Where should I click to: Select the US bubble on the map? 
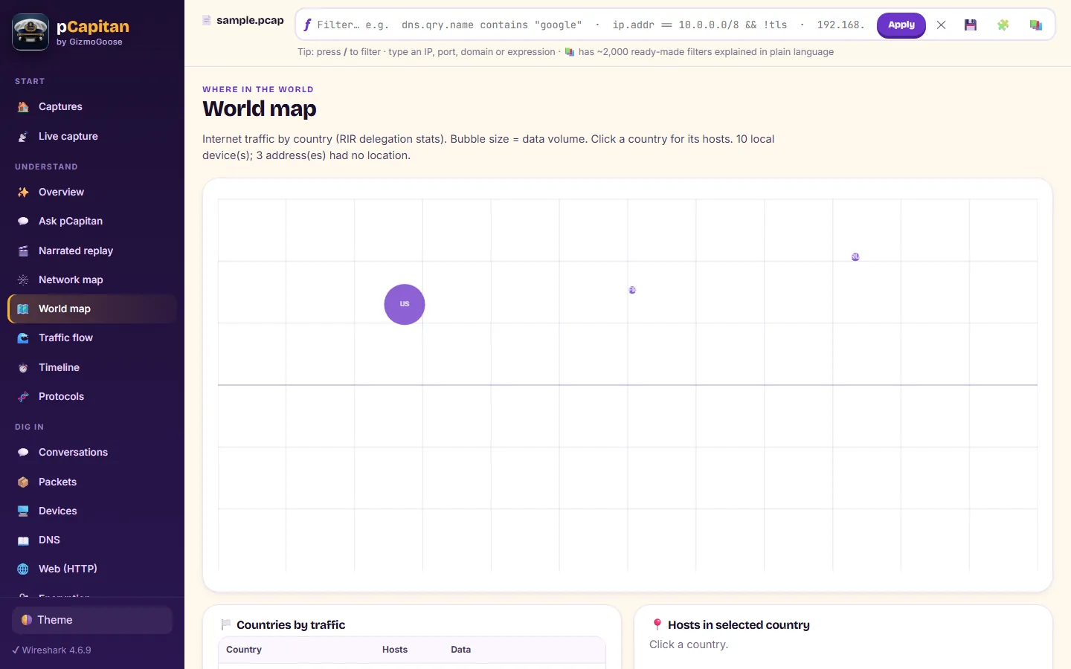tap(405, 305)
